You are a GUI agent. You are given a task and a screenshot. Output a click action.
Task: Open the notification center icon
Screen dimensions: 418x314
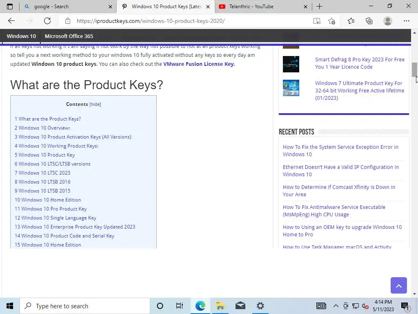[405, 306]
